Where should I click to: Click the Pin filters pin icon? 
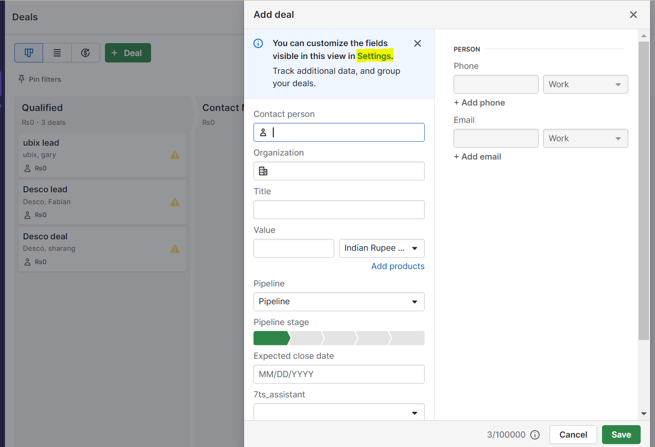[x=21, y=79]
